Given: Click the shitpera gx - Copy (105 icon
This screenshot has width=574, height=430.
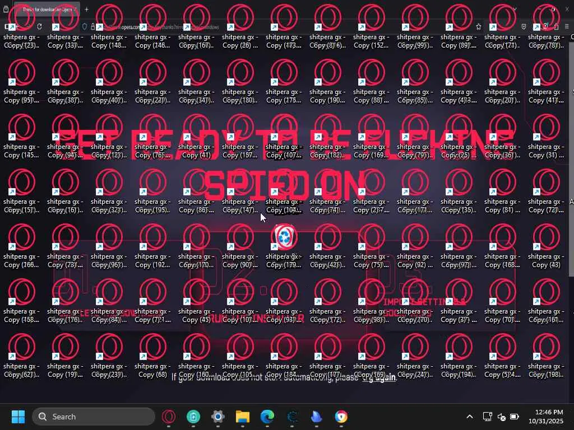Looking at the screenshot, I should coord(240,356).
